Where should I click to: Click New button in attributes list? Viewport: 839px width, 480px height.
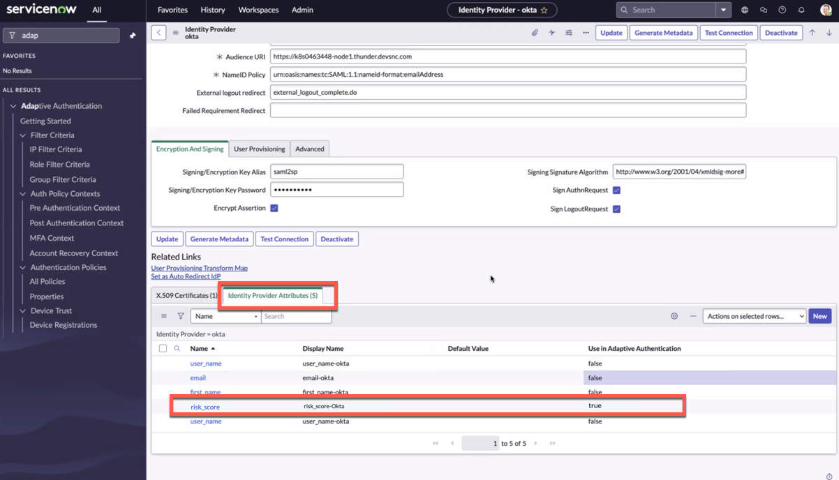819,316
